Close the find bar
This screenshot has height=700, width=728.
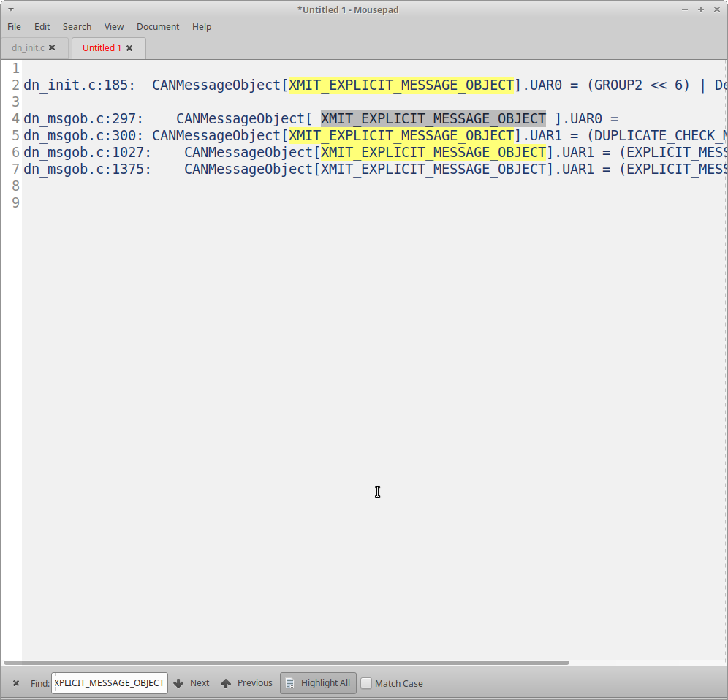click(15, 683)
